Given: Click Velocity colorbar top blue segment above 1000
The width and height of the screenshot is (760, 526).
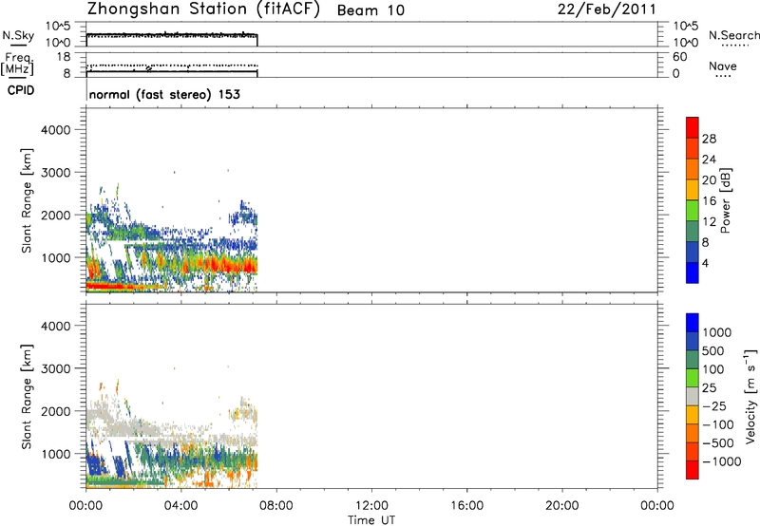Looking at the screenshot, I should click(693, 323).
